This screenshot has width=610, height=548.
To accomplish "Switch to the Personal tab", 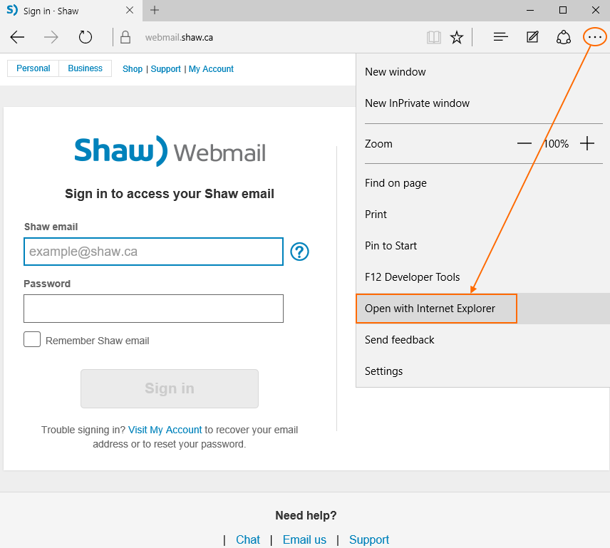I will pyautogui.click(x=33, y=68).
